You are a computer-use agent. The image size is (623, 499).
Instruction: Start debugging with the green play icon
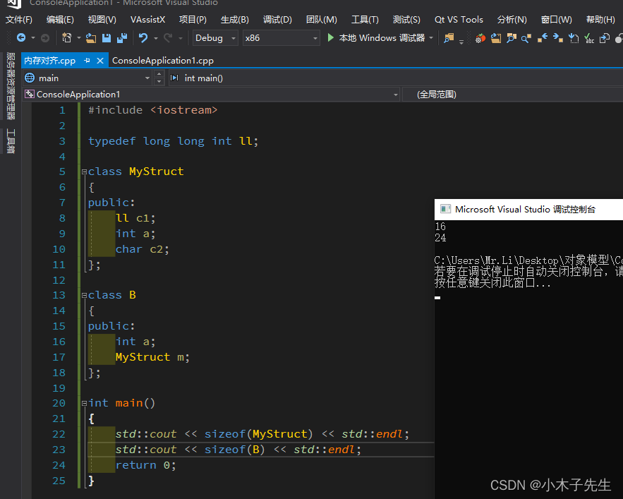(x=330, y=38)
